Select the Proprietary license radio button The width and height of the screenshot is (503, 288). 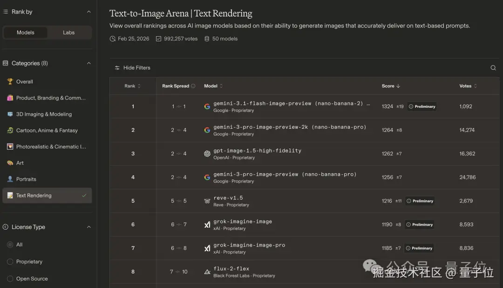10,262
